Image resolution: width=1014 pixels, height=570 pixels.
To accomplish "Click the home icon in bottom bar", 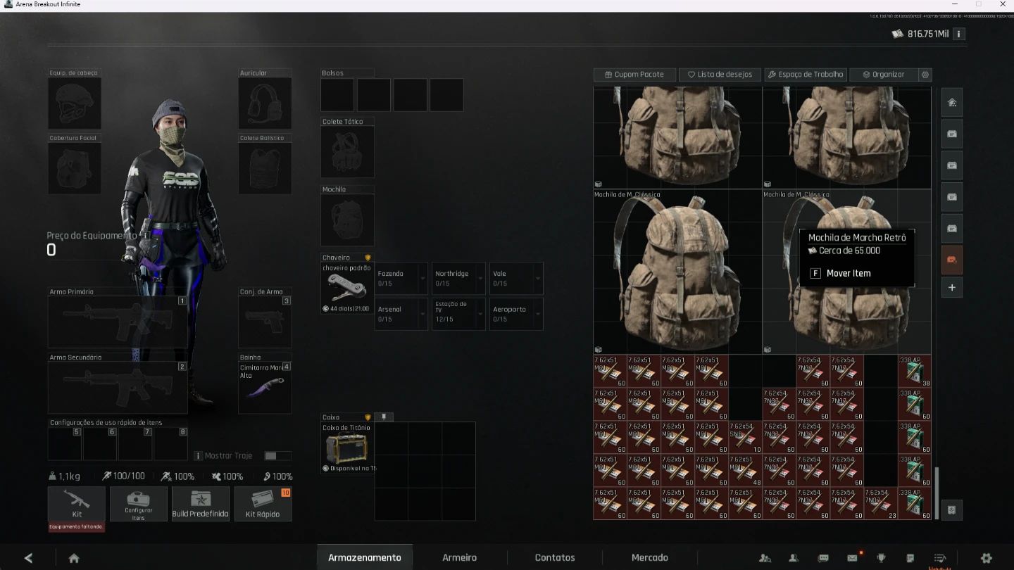I will (x=74, y=558).
